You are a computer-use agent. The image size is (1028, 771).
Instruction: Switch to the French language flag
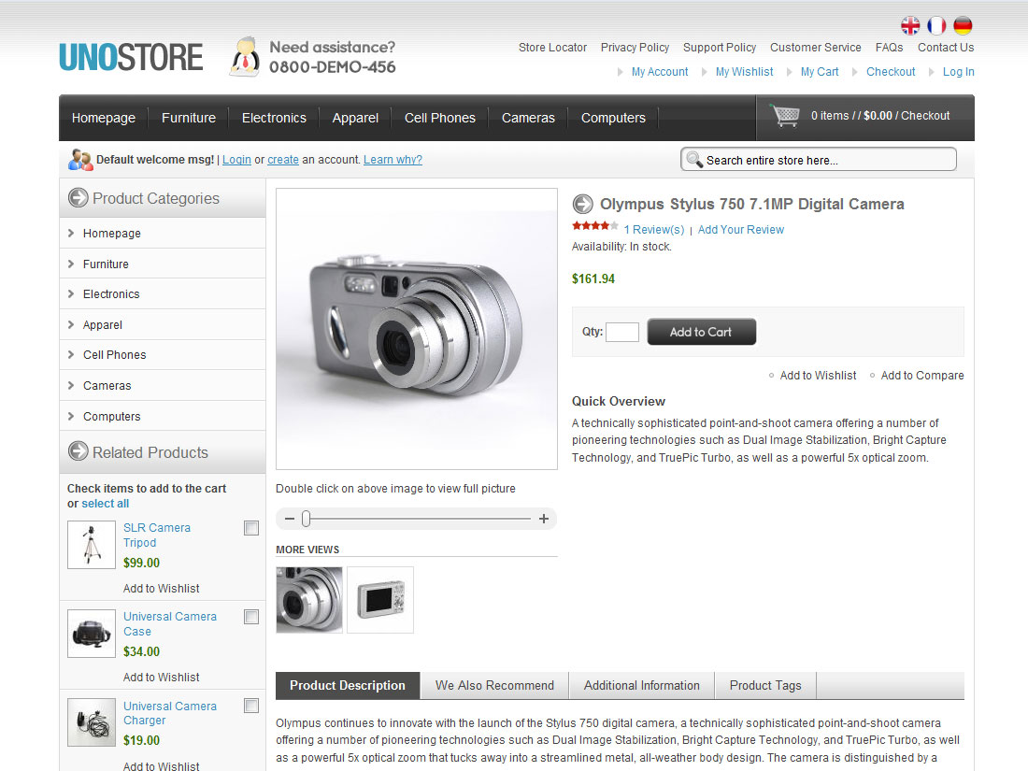(x=936, y=25)
